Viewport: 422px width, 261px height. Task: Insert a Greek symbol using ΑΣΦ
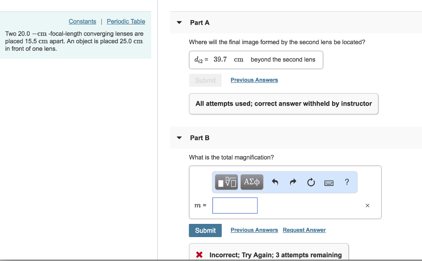point(252,182)
